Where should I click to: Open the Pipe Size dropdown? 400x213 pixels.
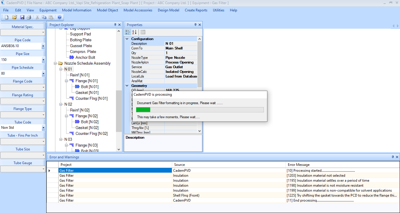(x=43, y=60)
